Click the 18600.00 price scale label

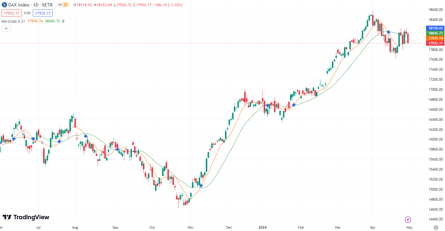tap(436, 10)
